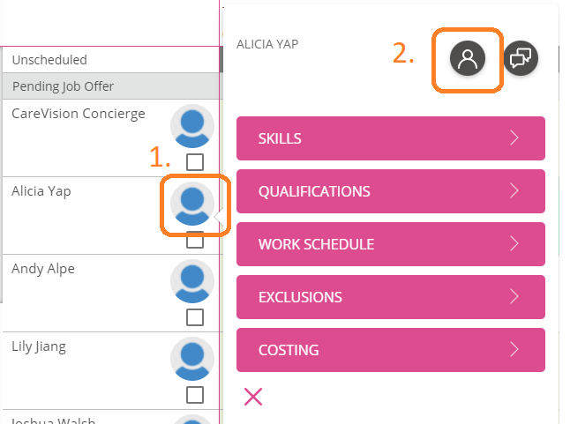This screenshot has height=424, width=570.
Task: Expand the Skills chevron arrow
Action: (514, 138)
